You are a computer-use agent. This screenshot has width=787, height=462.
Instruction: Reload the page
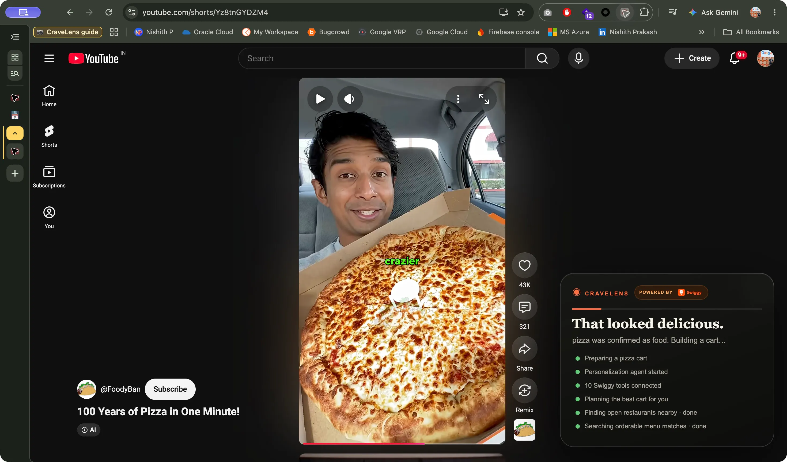108,12
